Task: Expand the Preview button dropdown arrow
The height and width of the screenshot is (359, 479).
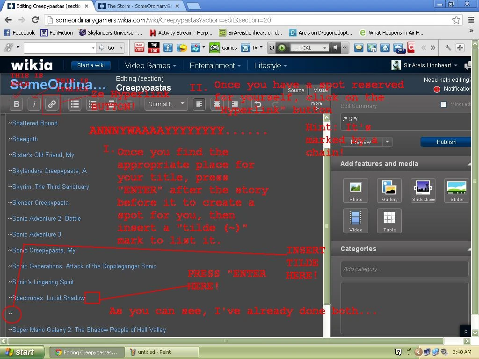Action: pyautogui.click(x=387, y=142)
